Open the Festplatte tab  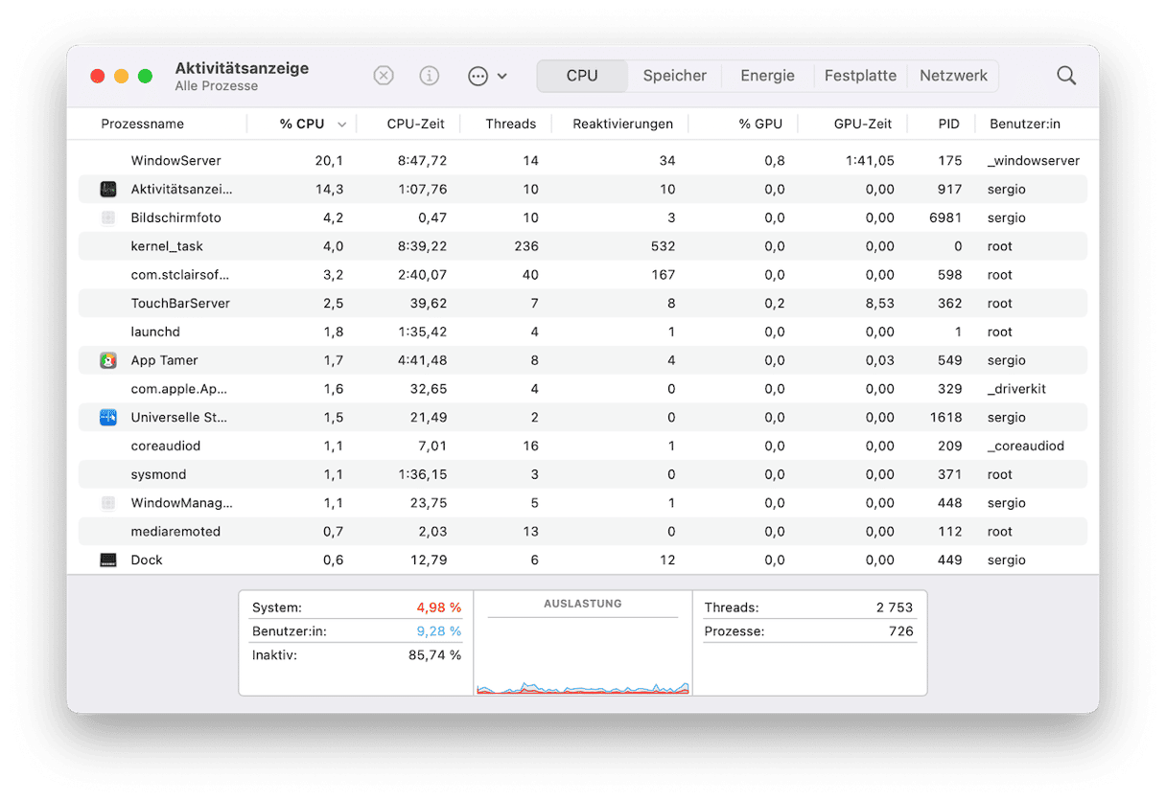tap(860, 76)
